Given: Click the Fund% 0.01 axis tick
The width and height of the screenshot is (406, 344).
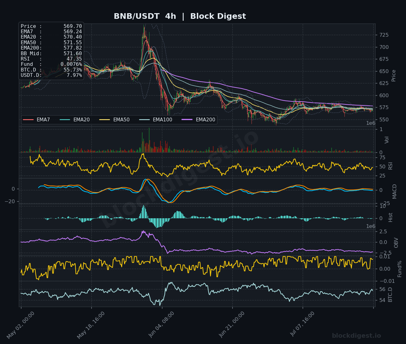Looking at the screenshot, I should pyautogui.click(x=385, y=257).
